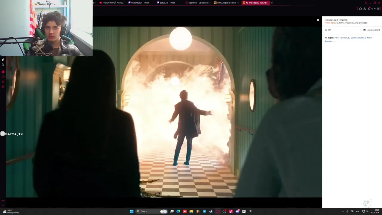
Task: Switch to 'Фильмография Раяна Рейнольдса' tab
Action: point(226,3)
